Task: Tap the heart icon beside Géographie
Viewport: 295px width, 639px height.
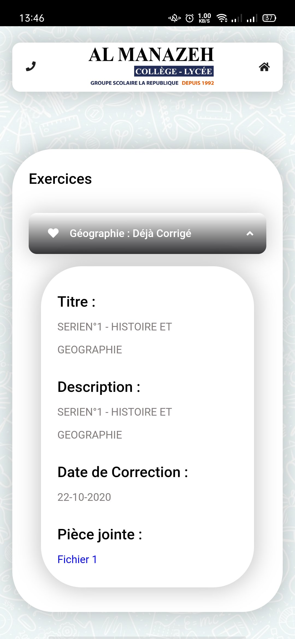Action: coord(53,233)
